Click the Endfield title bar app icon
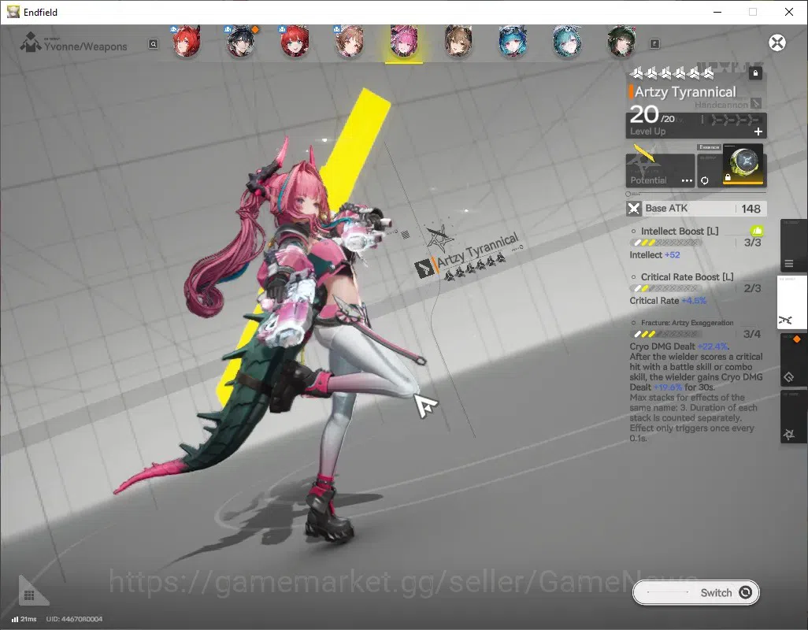The height and width of the screenshot is (630, 808). click(x=13, y=12)
